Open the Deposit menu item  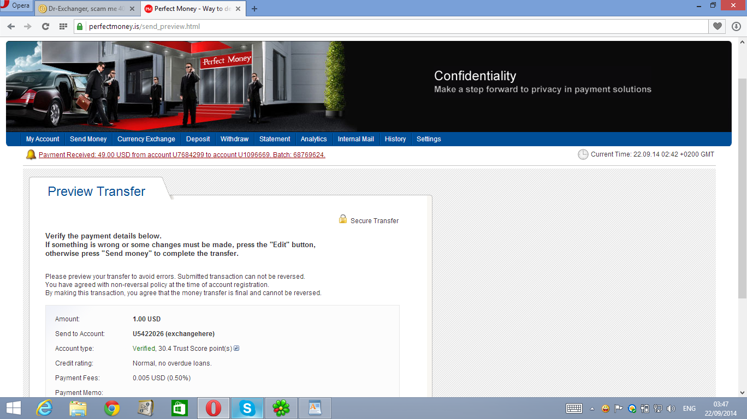tap(198, 139)
